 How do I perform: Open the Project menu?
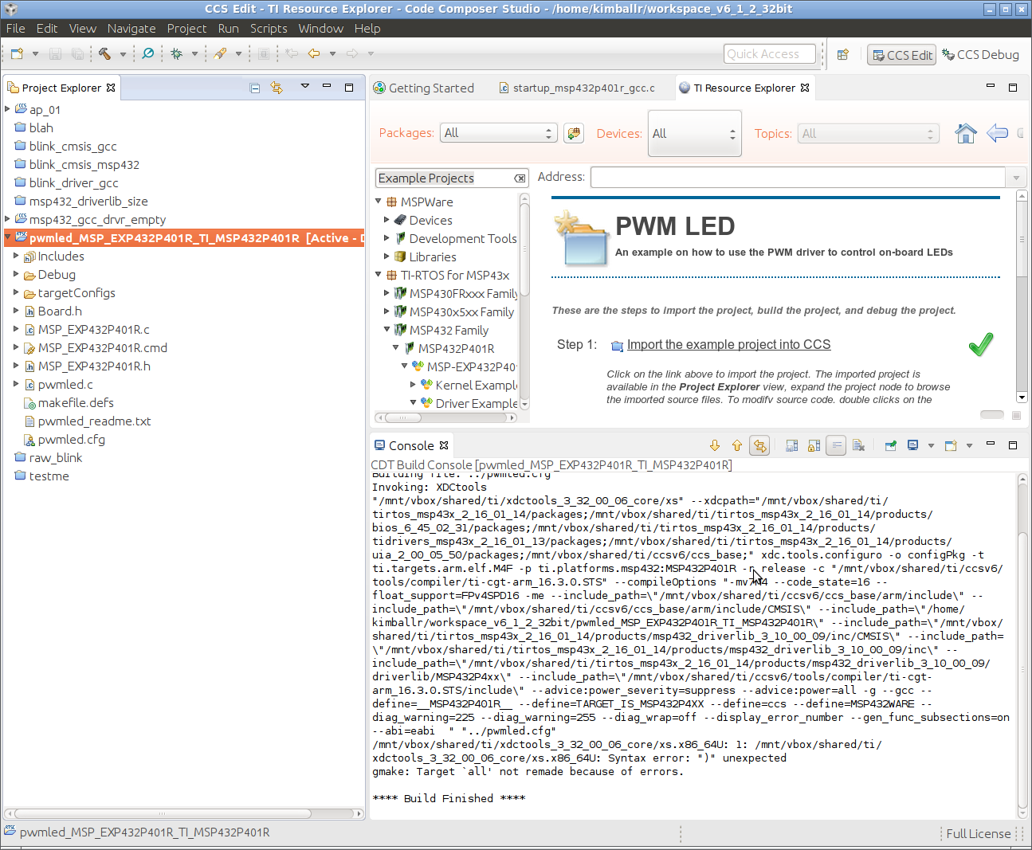coord(186,28)
